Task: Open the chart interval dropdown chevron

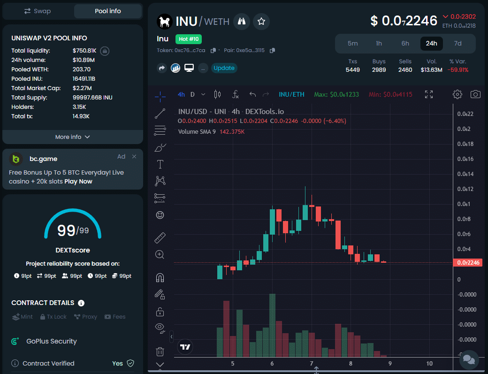Action: (x=203, y=94)
